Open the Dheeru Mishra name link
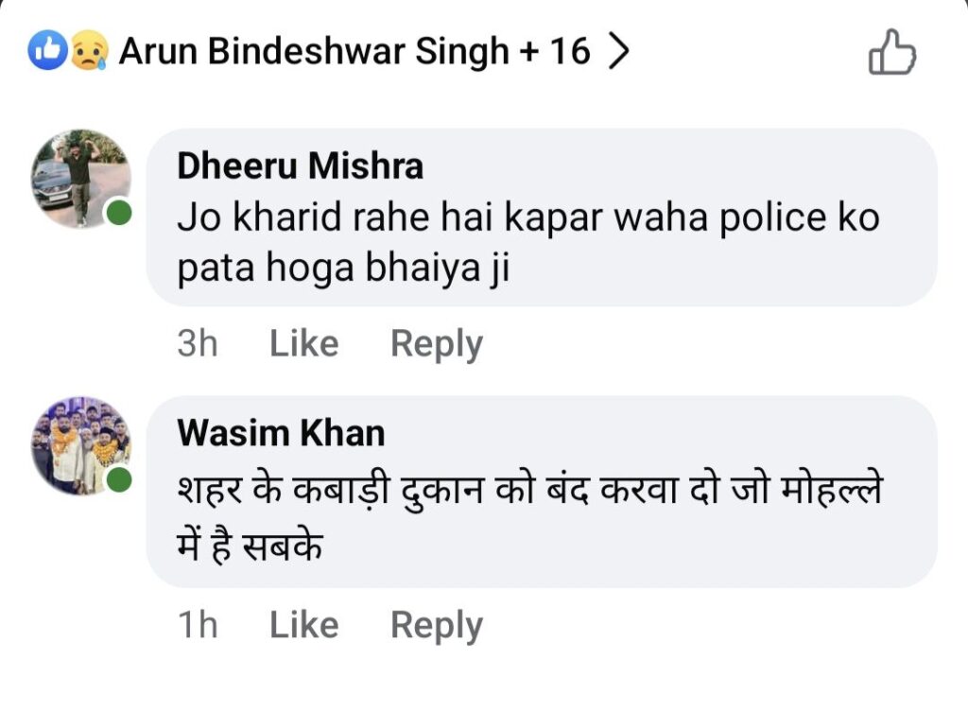Screen dimensions: 968x711 click(x=300, y=166)
